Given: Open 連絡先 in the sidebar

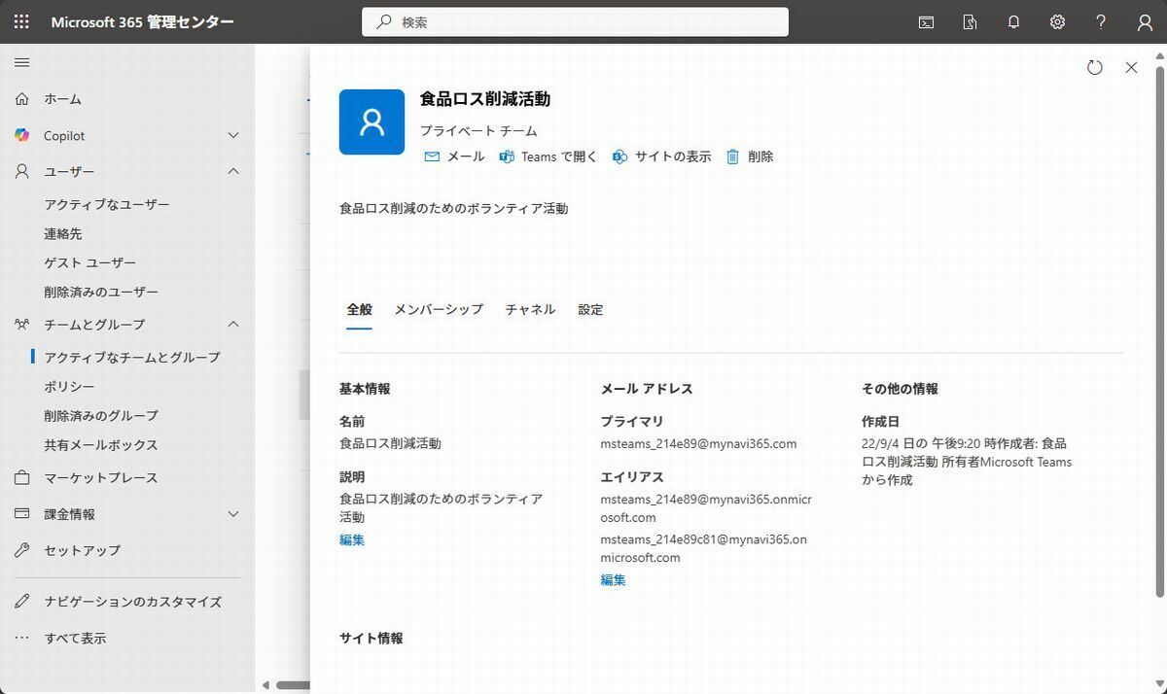Looking at the screenshot, I should click(x=63, y=233).
